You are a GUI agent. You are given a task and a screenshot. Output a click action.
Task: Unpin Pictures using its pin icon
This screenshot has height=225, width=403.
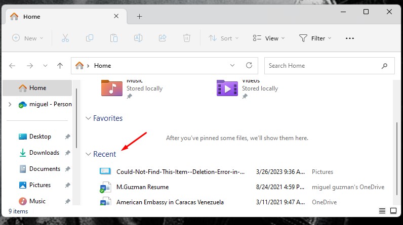[x=68, y=185]
